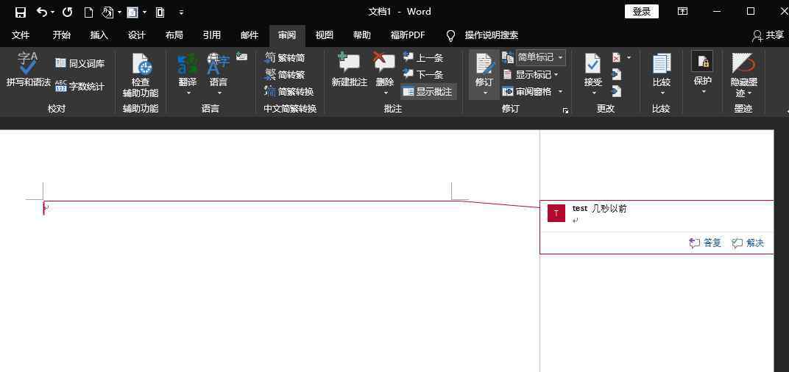Show 字数统计 word count
Image resolution: width=789 pixels, height=372 pixels.
79,87
